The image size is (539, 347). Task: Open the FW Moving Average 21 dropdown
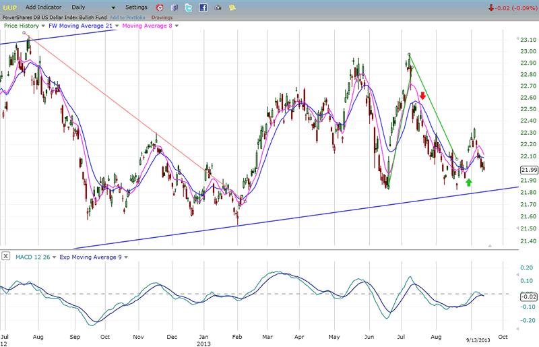click(118, 26)
